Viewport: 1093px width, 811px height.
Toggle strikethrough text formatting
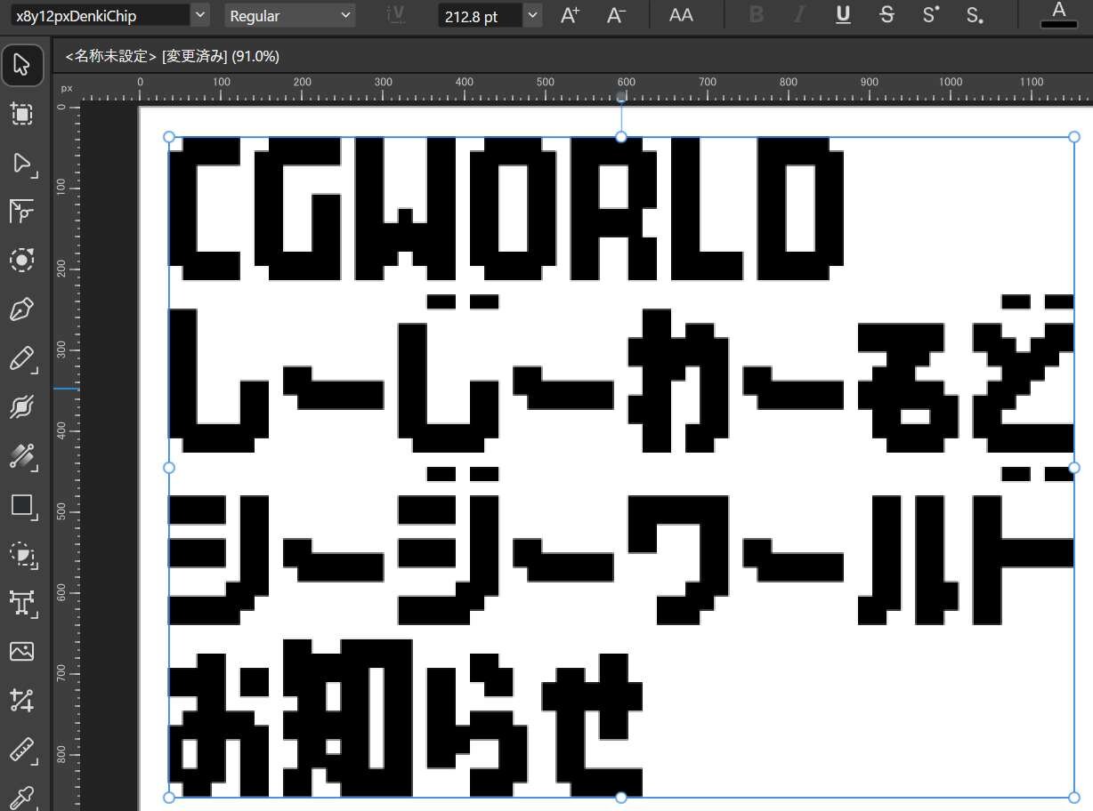[887, 15]
